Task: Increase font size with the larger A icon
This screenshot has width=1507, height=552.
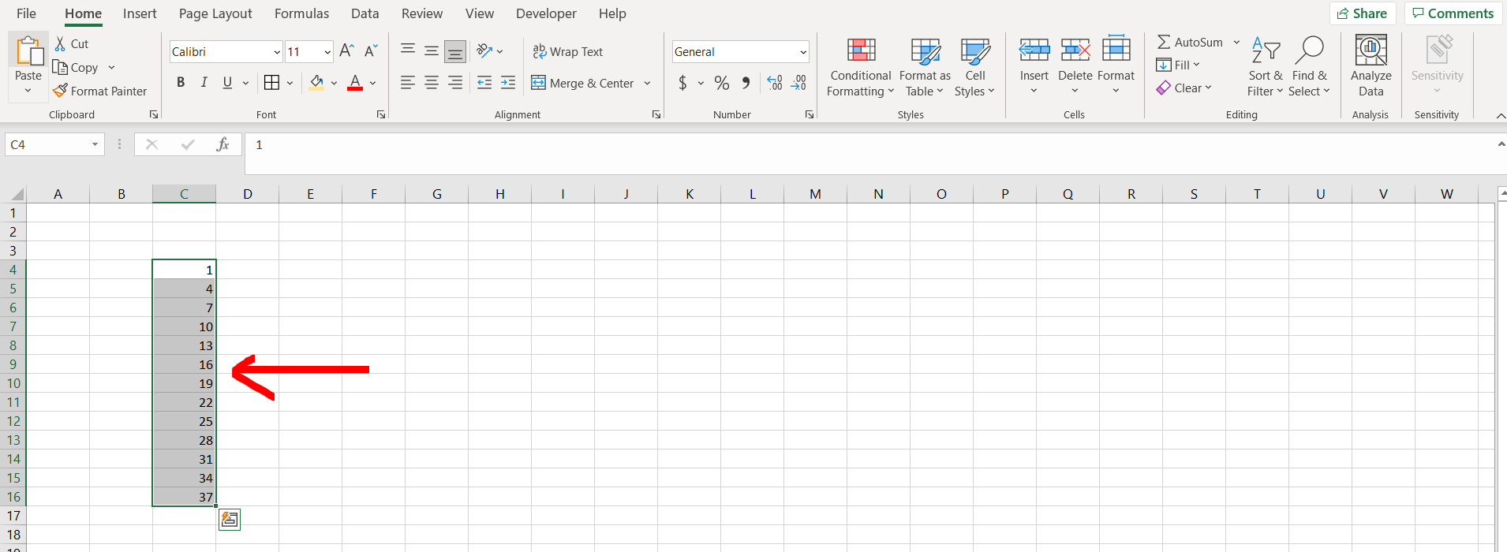Action: pyautogui.click(x=346, y=51)
